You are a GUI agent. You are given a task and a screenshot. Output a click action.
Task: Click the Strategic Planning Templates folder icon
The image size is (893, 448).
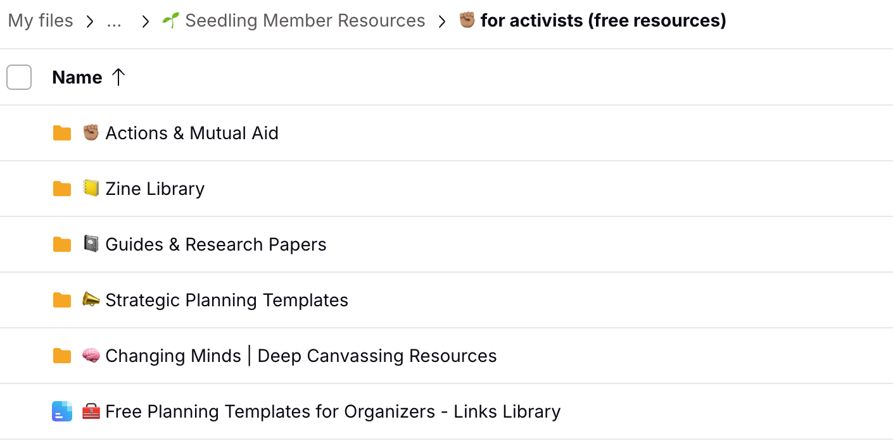(x=61, y=300)
